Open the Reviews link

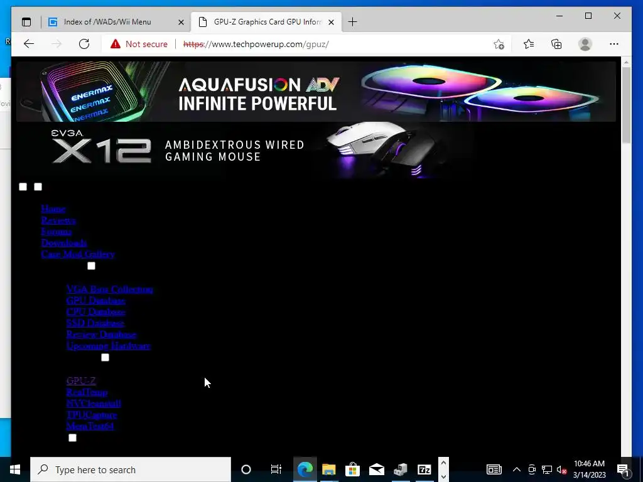point(58,220)
